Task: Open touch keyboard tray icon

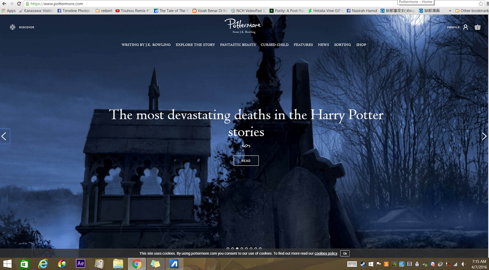Action: (x=352, y=264)
